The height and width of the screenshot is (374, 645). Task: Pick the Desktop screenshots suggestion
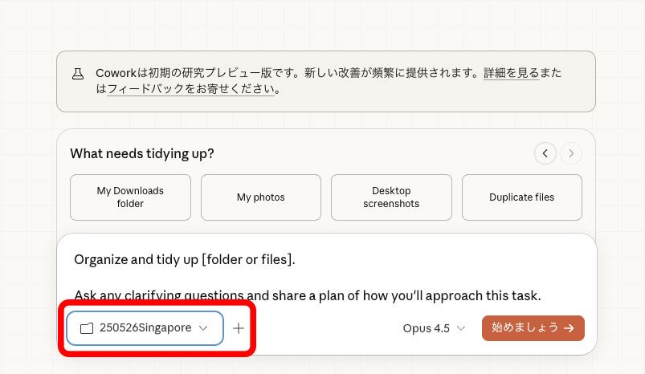point(391,197)
